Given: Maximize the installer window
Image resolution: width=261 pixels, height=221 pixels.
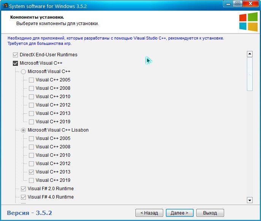Looking at the screenshot, I should pyautogui.click(x=238, y=4).
